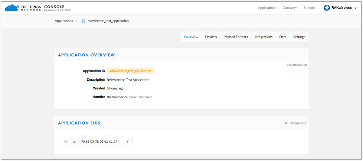Screen dimensions: 363x161
Task: Switch EUI byte order icon
Action: pyautogui.click(x=74, y=142)
